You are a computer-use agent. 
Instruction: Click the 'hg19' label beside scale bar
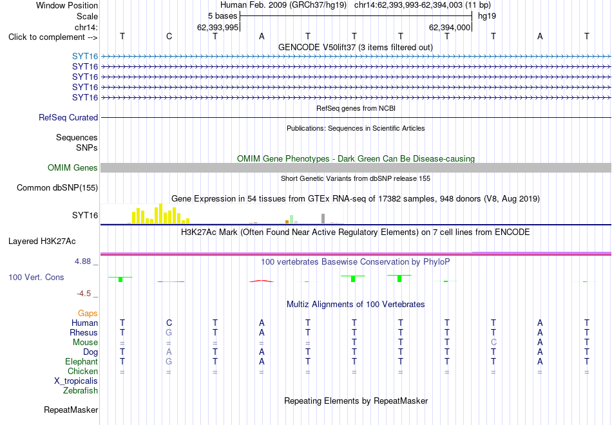pos(487,16)
